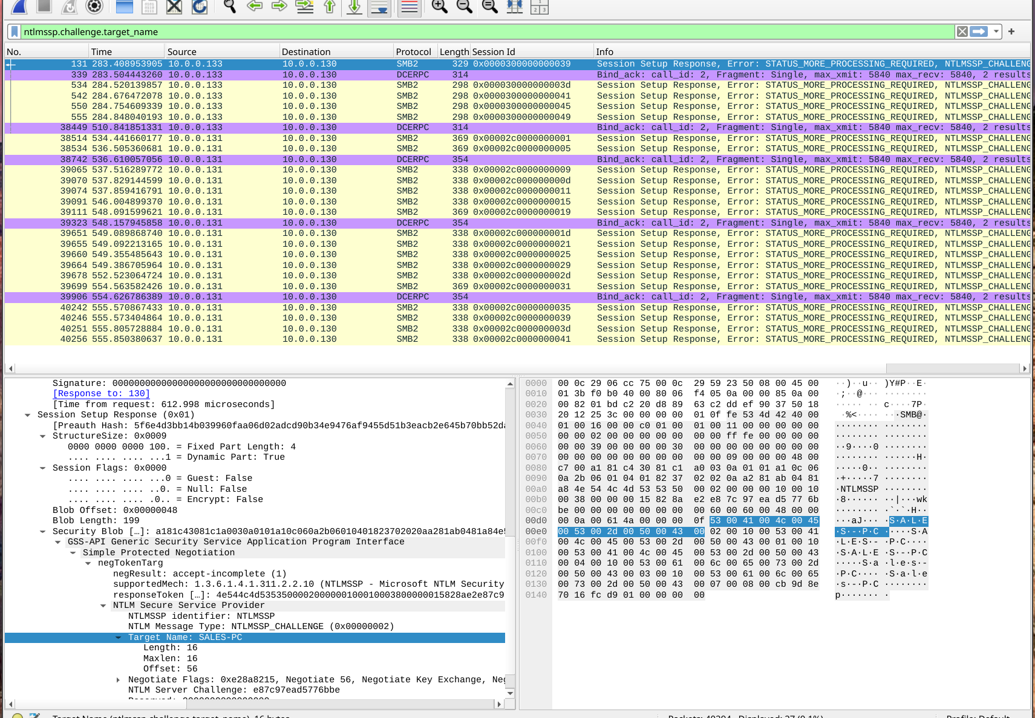Toggle packet list colorization

tap(409, 7)
